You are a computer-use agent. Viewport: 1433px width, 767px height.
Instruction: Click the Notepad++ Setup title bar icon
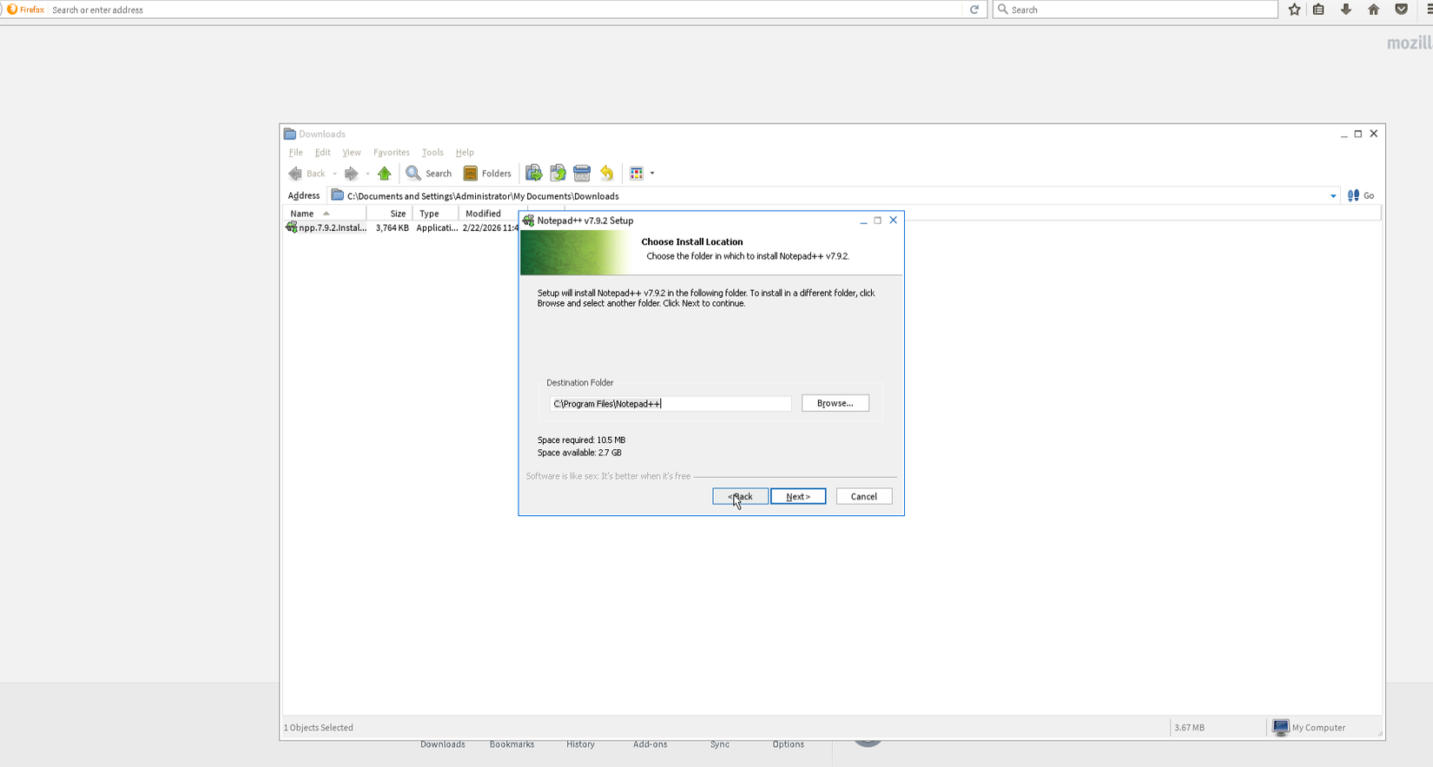tap(528, 221)
